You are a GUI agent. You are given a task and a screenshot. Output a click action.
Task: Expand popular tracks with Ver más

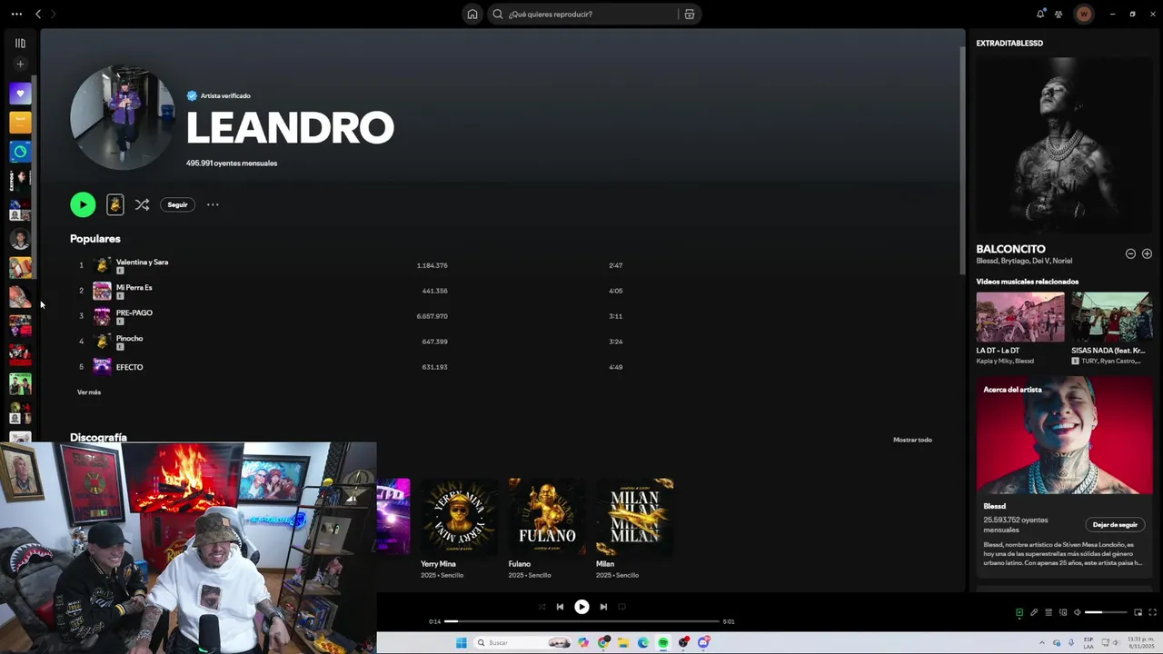(x=89, y=392)
